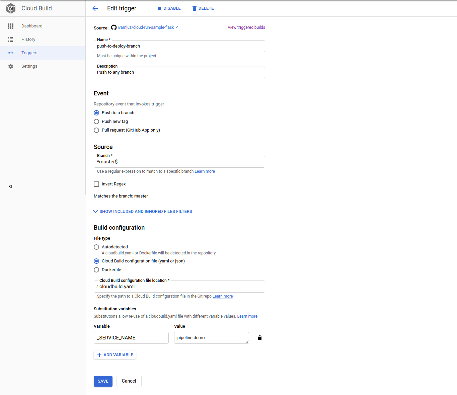Select the Push new tag event

[96, 121]
